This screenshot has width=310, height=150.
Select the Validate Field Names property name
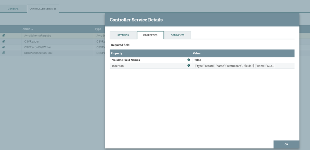tap(126, 60)
